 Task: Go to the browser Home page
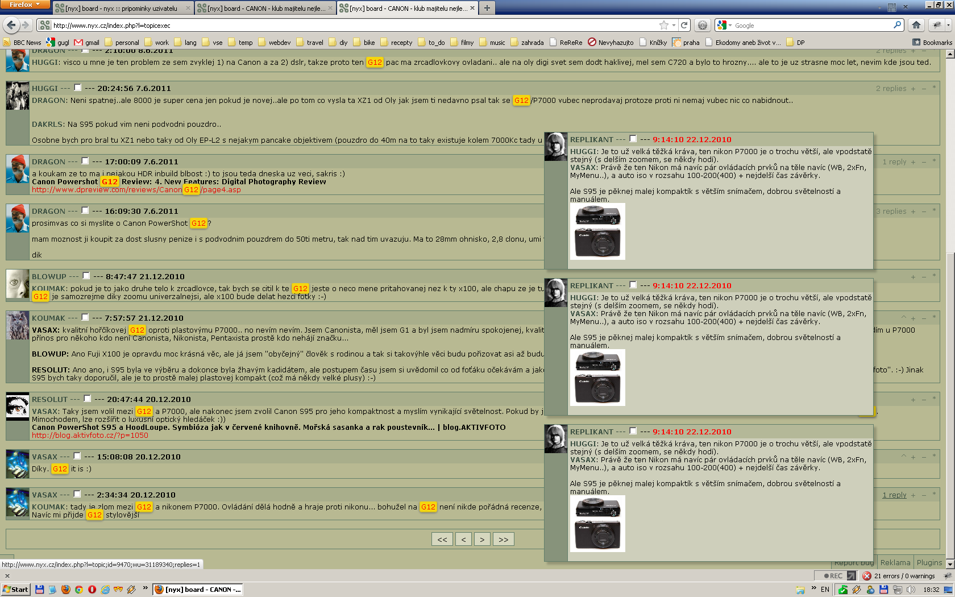916,25
